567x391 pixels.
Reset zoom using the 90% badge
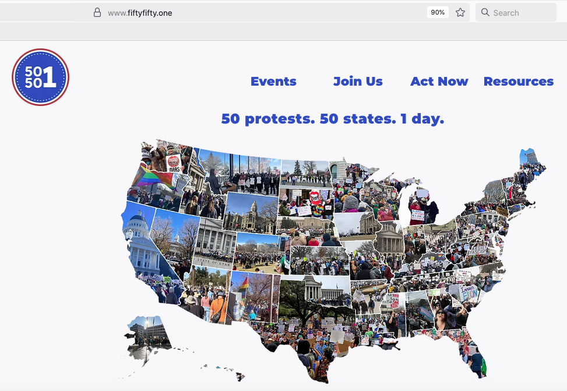pos(438,13)
